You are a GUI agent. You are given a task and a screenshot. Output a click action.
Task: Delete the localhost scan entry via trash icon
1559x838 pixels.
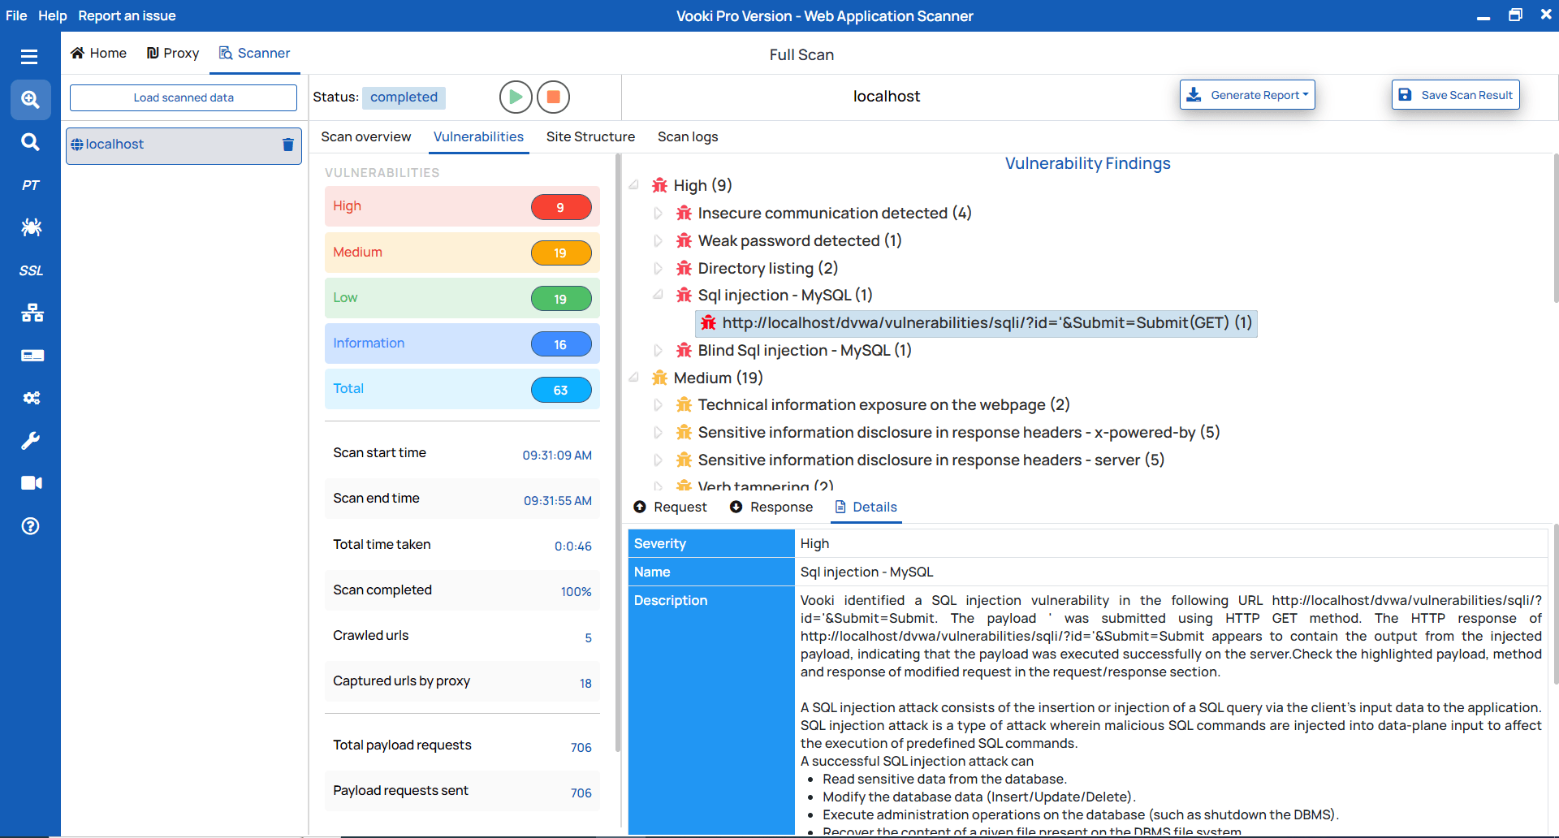pyautogui.click(x=287, y=145)
